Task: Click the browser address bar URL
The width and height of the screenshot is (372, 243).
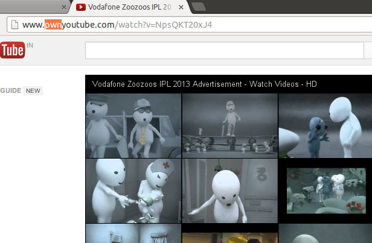Action: (x=117, y=25)
